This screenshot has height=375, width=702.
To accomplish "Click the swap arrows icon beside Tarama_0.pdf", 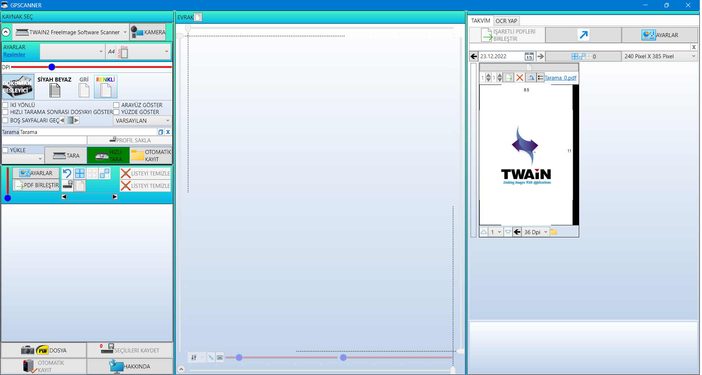I will pyautogui.click(x=541, y=78).
